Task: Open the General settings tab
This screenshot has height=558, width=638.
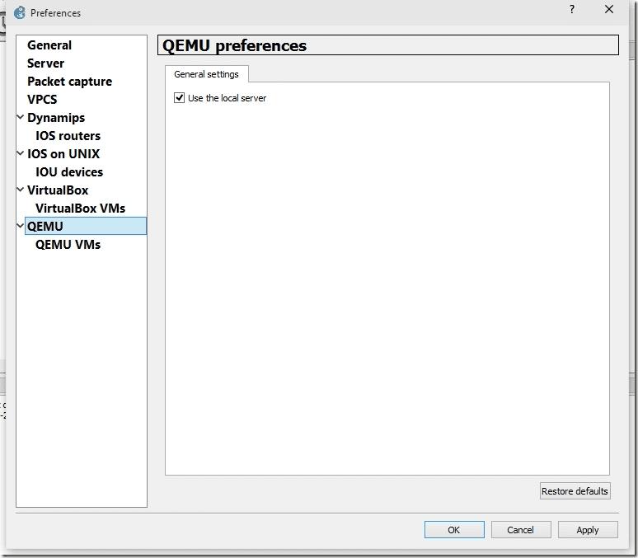Action: pyautogui.click(x=206, y=74)
